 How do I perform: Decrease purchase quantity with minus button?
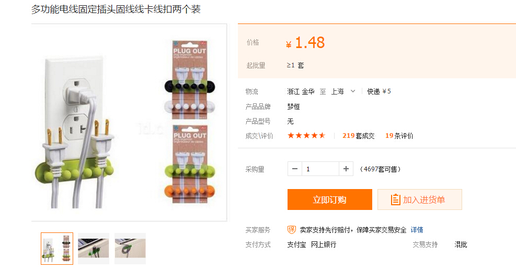point(294,169)
